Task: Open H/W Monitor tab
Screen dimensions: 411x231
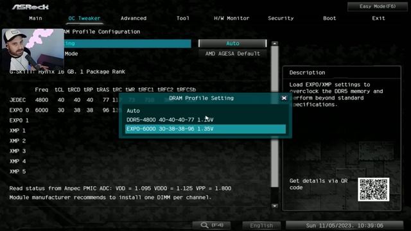Action: tap(231, 18)
